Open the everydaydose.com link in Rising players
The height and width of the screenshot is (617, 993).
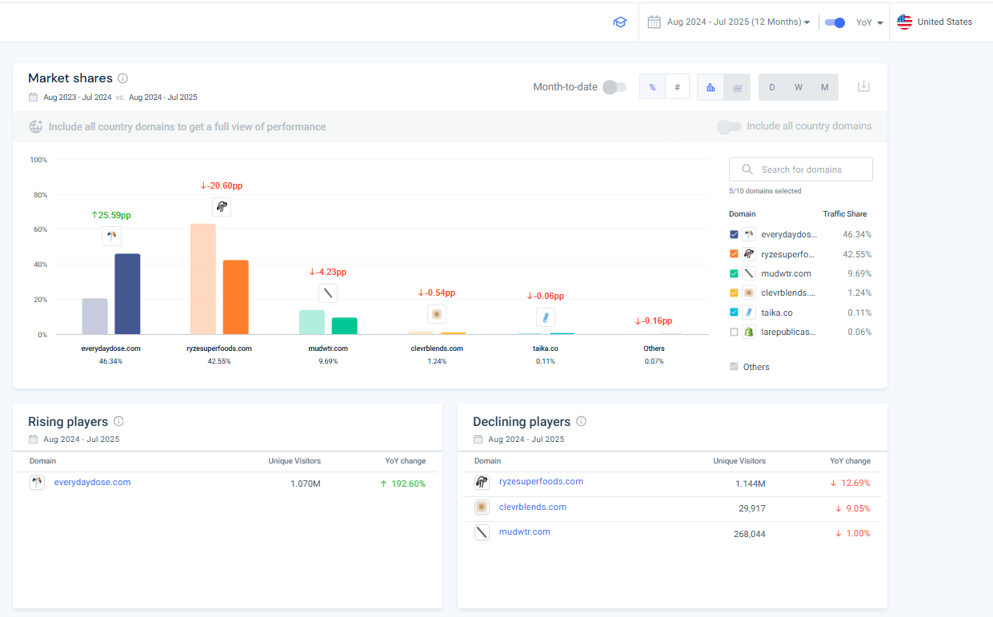pyautogui.click(x=92, y=482)
